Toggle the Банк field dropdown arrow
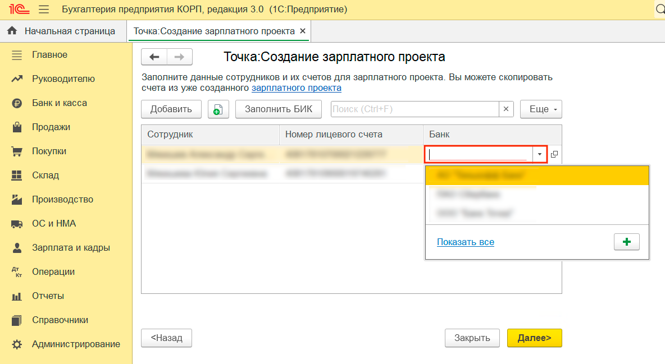This screenshot has height=364, width=665. 539,154
